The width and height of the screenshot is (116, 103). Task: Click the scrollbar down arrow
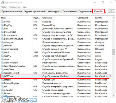pos(114,96)
